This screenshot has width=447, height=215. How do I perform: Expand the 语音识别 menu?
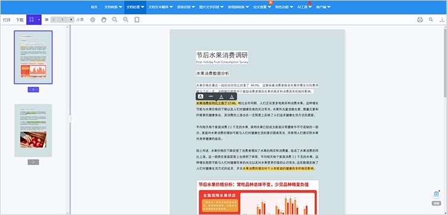(x=186, y=7)
